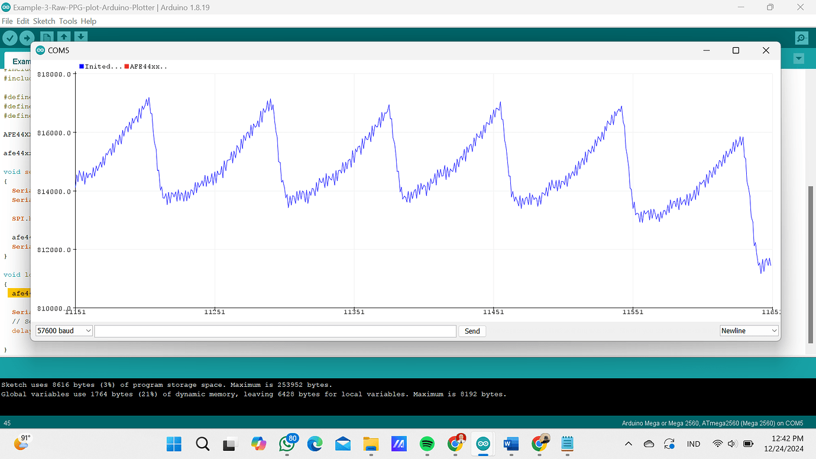This screenshot has width=816, height=459.
Task: Save the sketch using the Save icon
Action: point(81,37)
